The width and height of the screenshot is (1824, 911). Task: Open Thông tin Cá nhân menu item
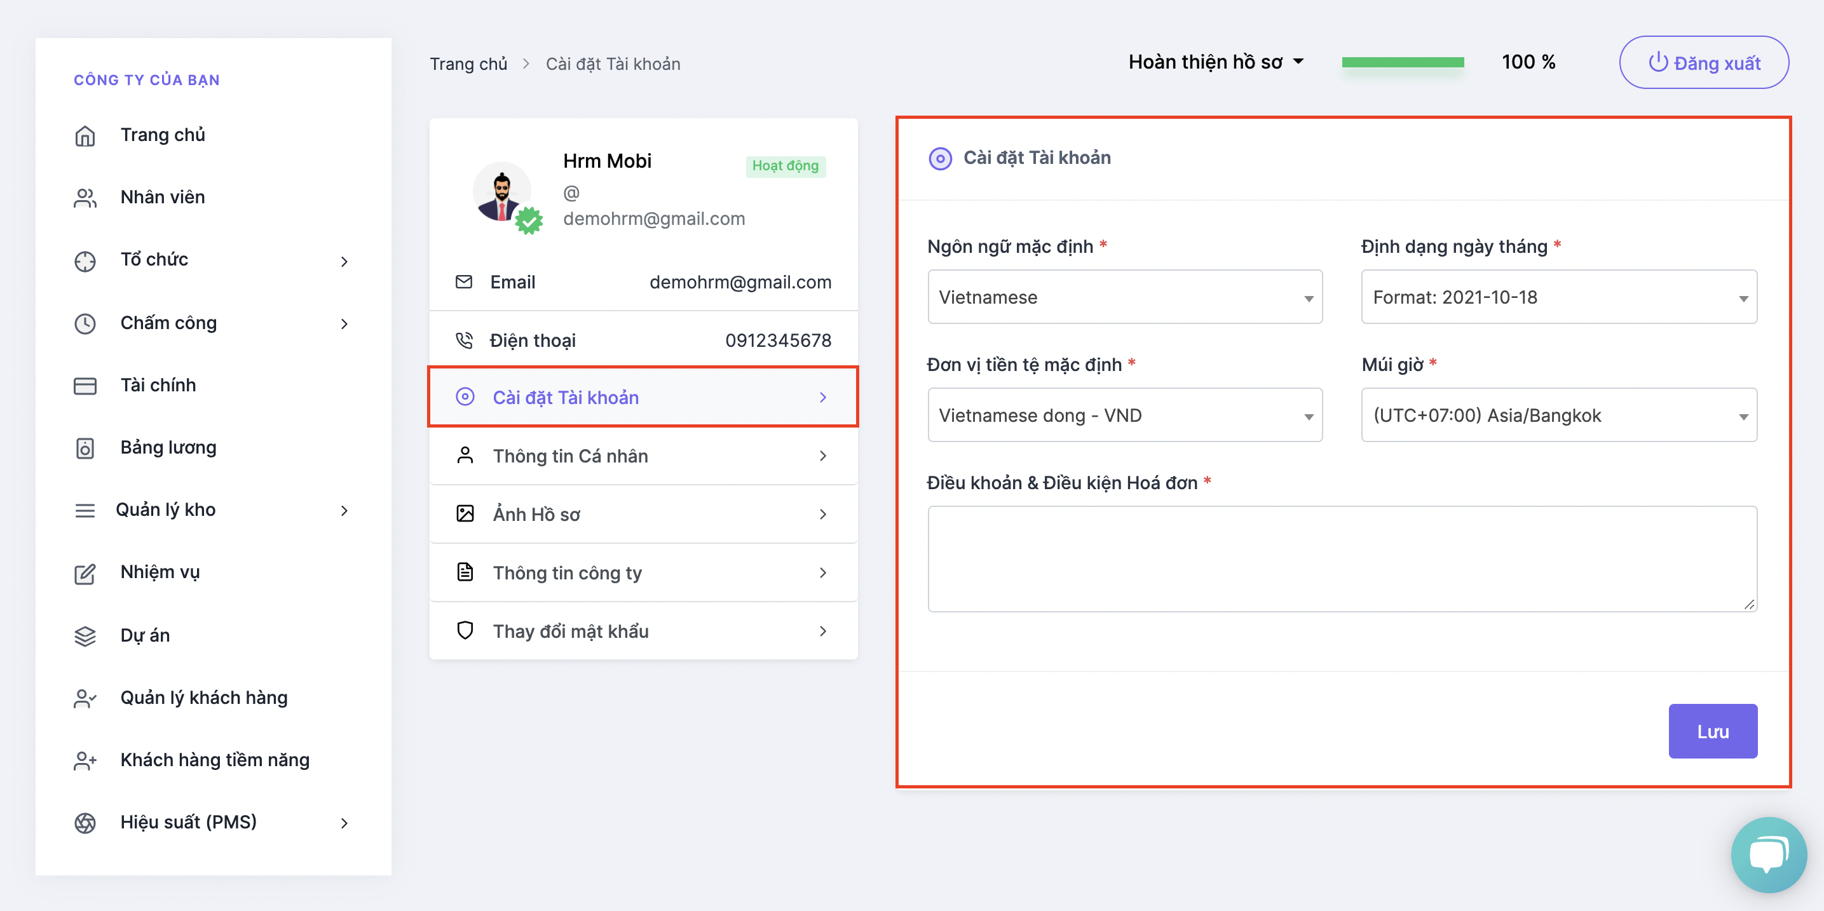point(643,455)
